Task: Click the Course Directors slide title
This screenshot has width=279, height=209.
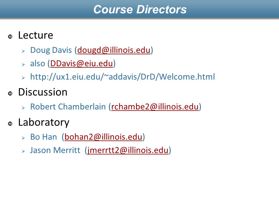Action: pyautogui.click(x=140, y=9)
